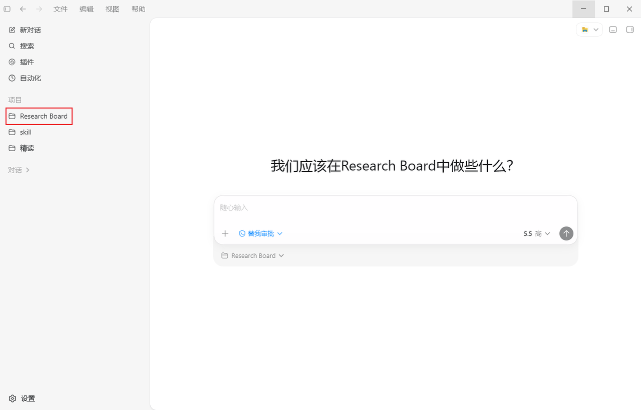Open the 视图 menu
The height and width of the screenshot is (410, 641).
113,9
